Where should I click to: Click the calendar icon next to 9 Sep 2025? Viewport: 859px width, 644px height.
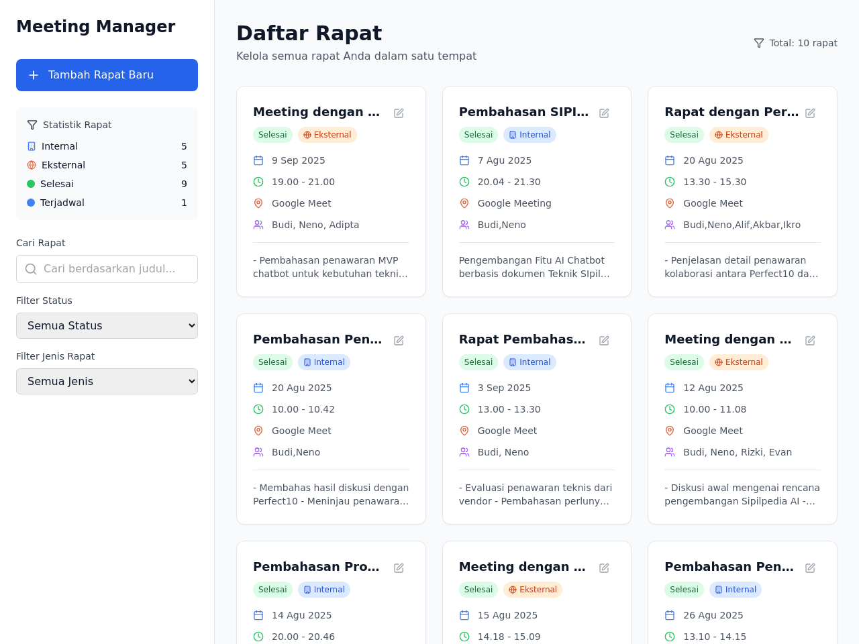click(x=258, y=160)
